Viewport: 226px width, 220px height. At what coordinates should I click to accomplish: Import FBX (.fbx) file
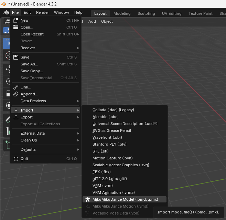point(125,172)
